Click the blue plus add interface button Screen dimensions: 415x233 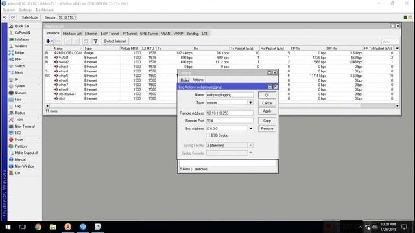pyautogui.click(x=49, y=41)
